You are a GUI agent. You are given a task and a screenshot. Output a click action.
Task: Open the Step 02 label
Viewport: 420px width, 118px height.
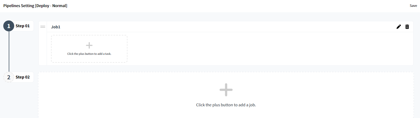point(23,77)
